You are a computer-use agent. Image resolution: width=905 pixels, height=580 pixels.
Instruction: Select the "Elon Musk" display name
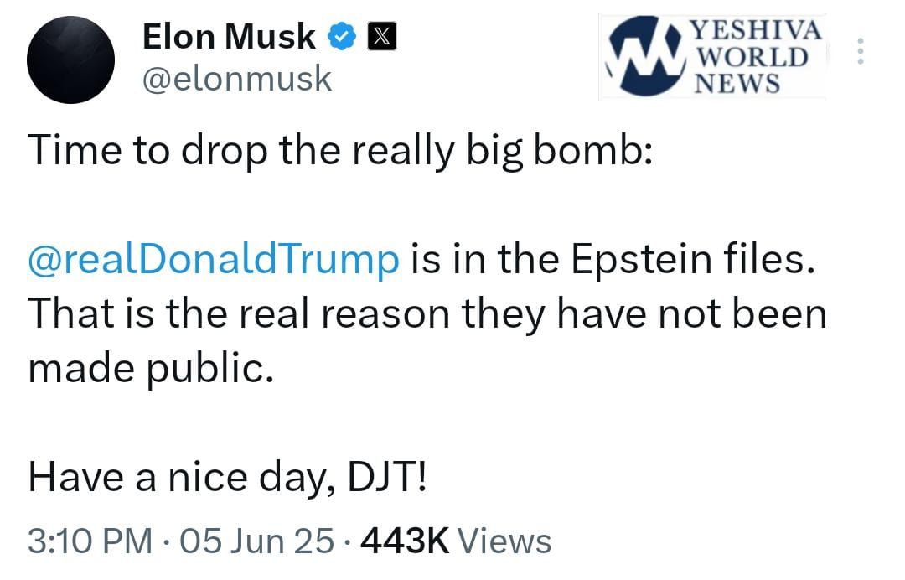click(x=230, y=36)
